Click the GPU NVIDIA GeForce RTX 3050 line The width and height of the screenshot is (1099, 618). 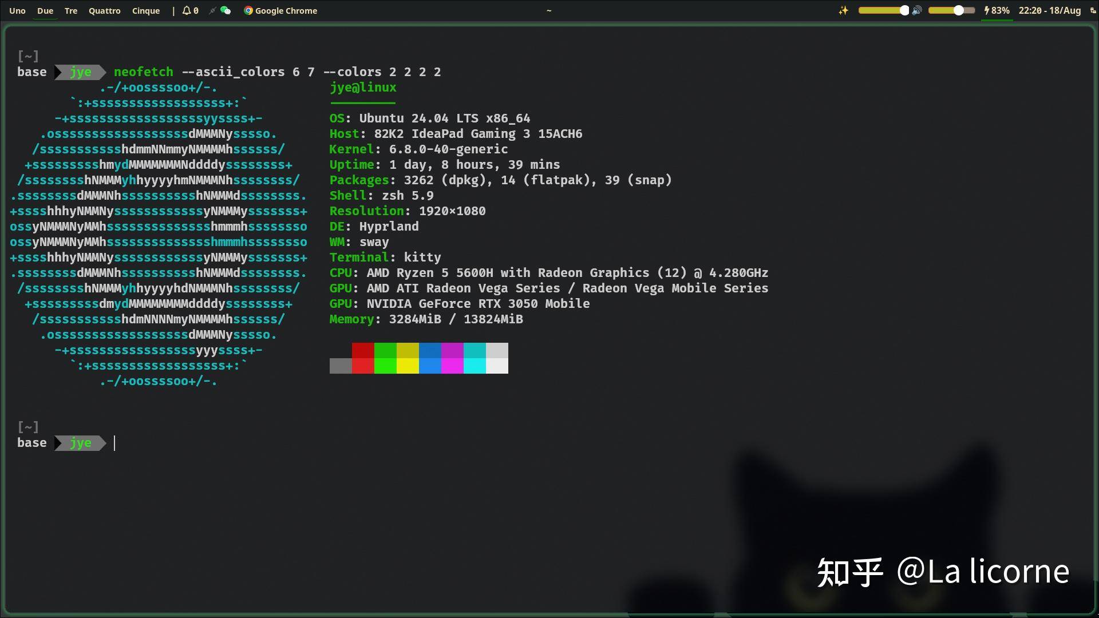[459, 304]
